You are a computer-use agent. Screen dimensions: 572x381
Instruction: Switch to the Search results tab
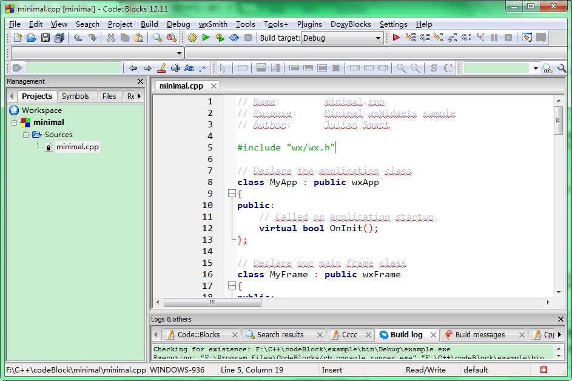pyautogui.click(x=280, y=335)
